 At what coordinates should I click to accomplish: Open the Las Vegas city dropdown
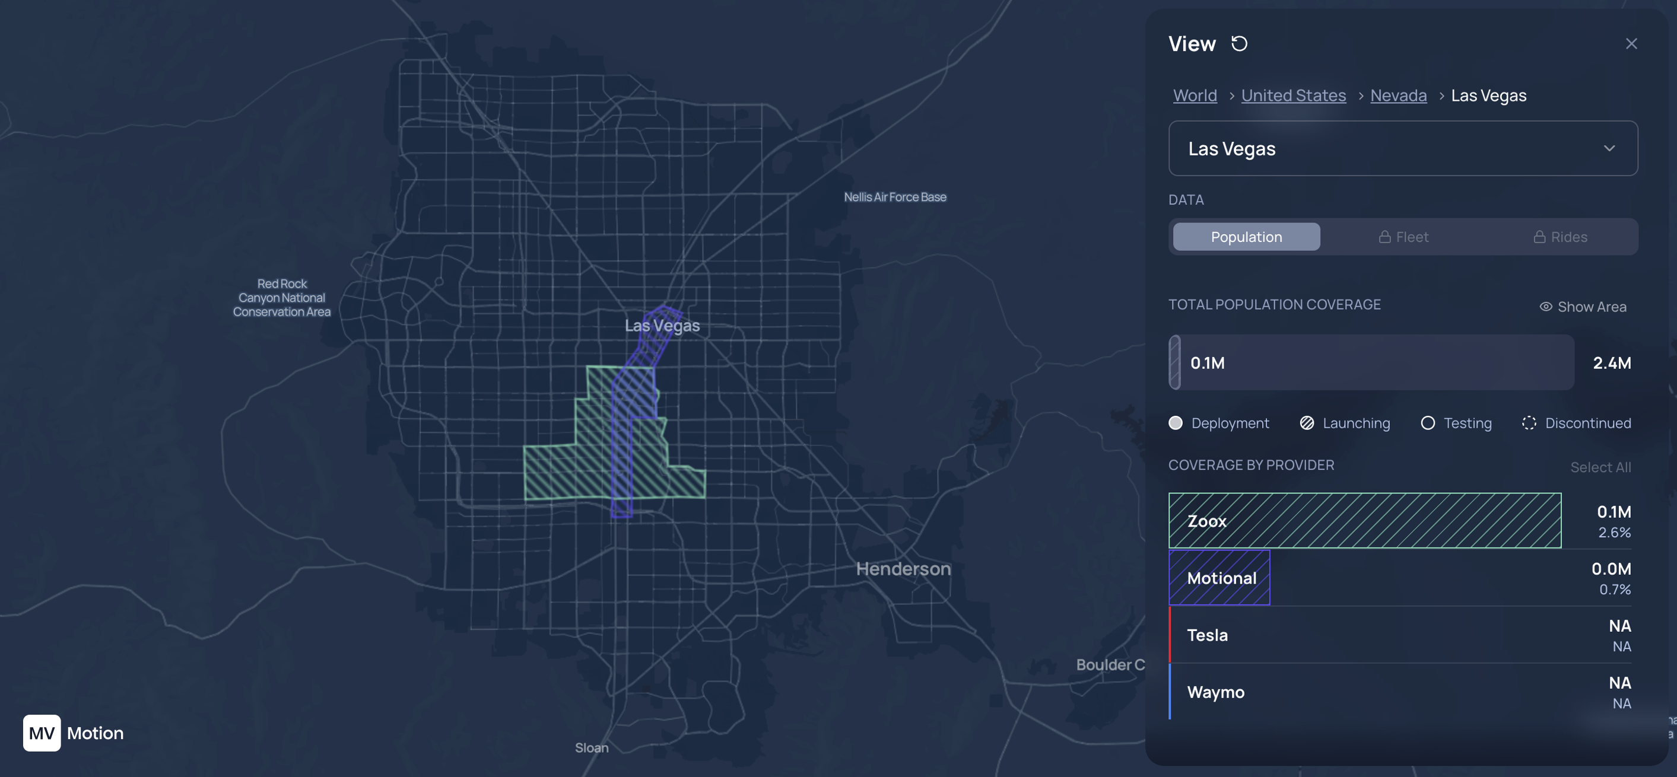[1403, 148]
